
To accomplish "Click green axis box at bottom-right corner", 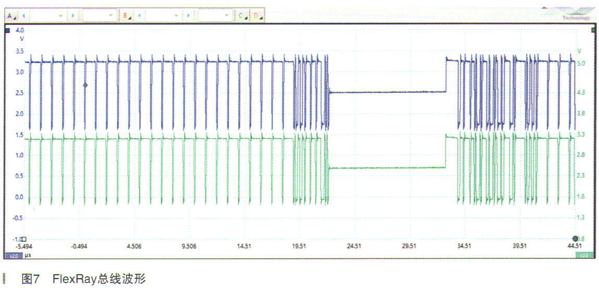I will tap(585, 256).
